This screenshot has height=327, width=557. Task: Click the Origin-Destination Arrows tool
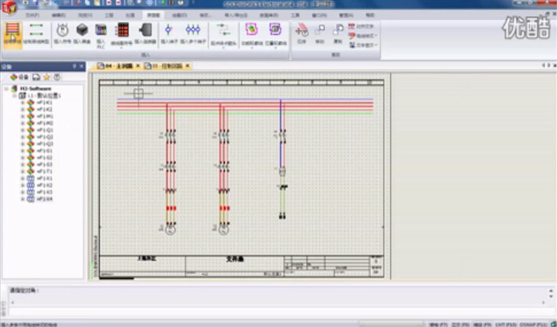pyautogui.click(x=223, y=35)
